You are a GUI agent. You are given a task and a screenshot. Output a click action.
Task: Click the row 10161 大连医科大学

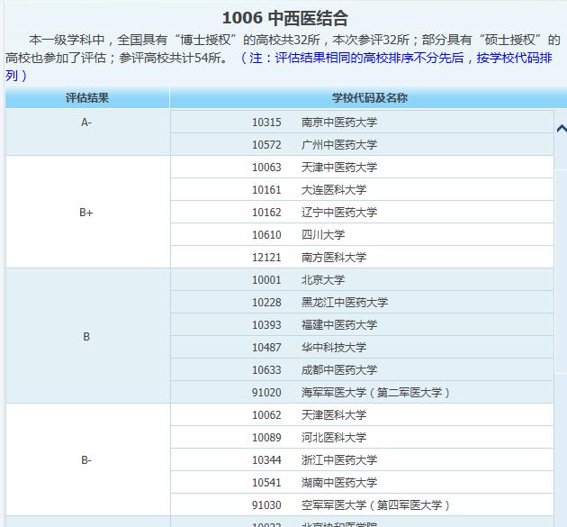[362, 189]
